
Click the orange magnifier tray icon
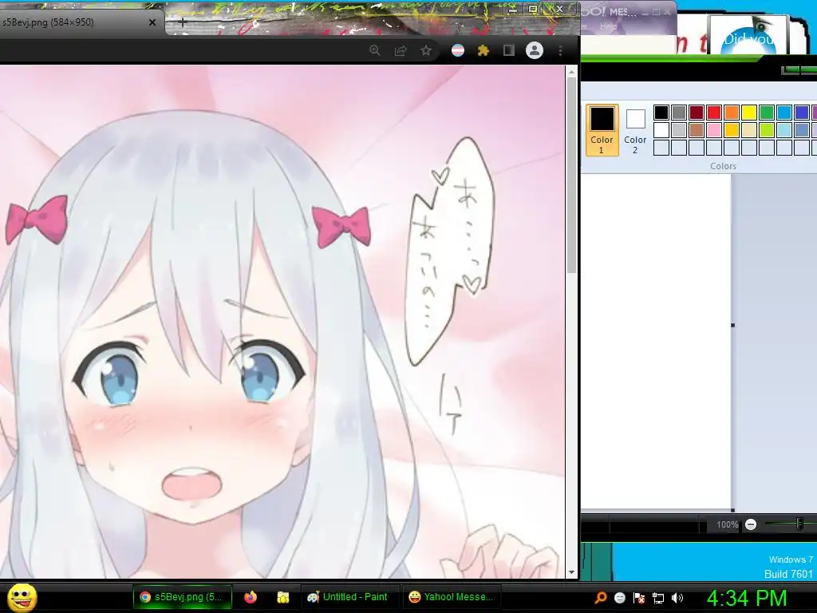600,598
